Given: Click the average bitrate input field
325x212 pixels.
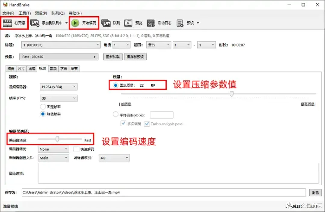Looking at the screenshot, I should point(162,115).
